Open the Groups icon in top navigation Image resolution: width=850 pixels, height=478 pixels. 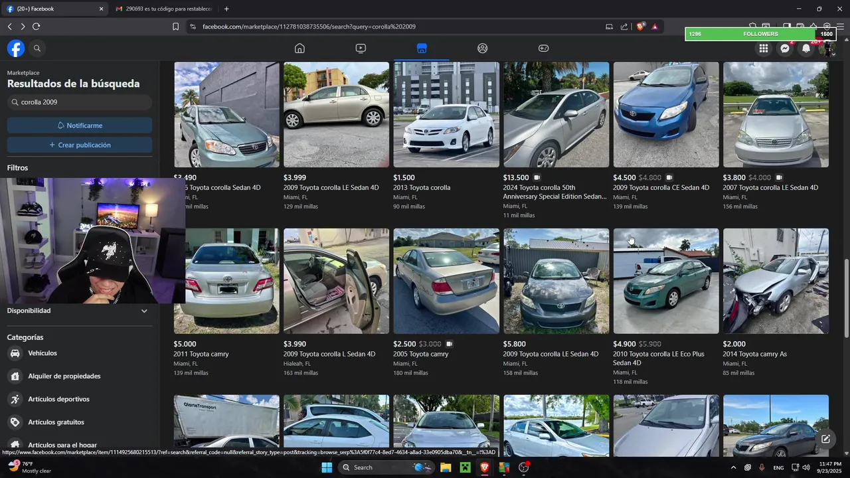pos(483,48)
